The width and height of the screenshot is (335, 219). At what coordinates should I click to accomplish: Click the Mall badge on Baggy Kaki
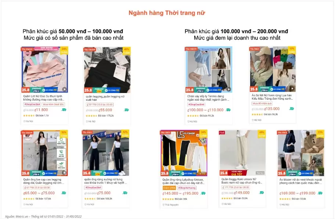(222, 133)
